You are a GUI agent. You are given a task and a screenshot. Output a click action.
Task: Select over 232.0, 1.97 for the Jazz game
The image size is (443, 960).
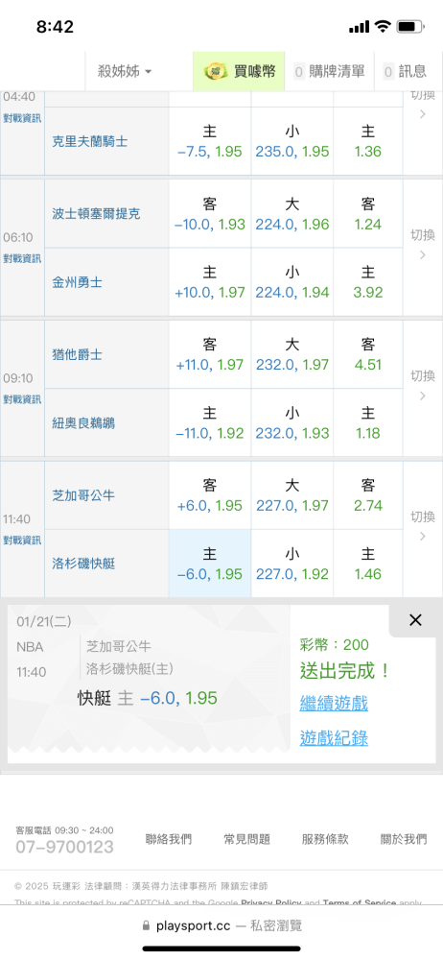pyautogui.click(x=292, y=354)
